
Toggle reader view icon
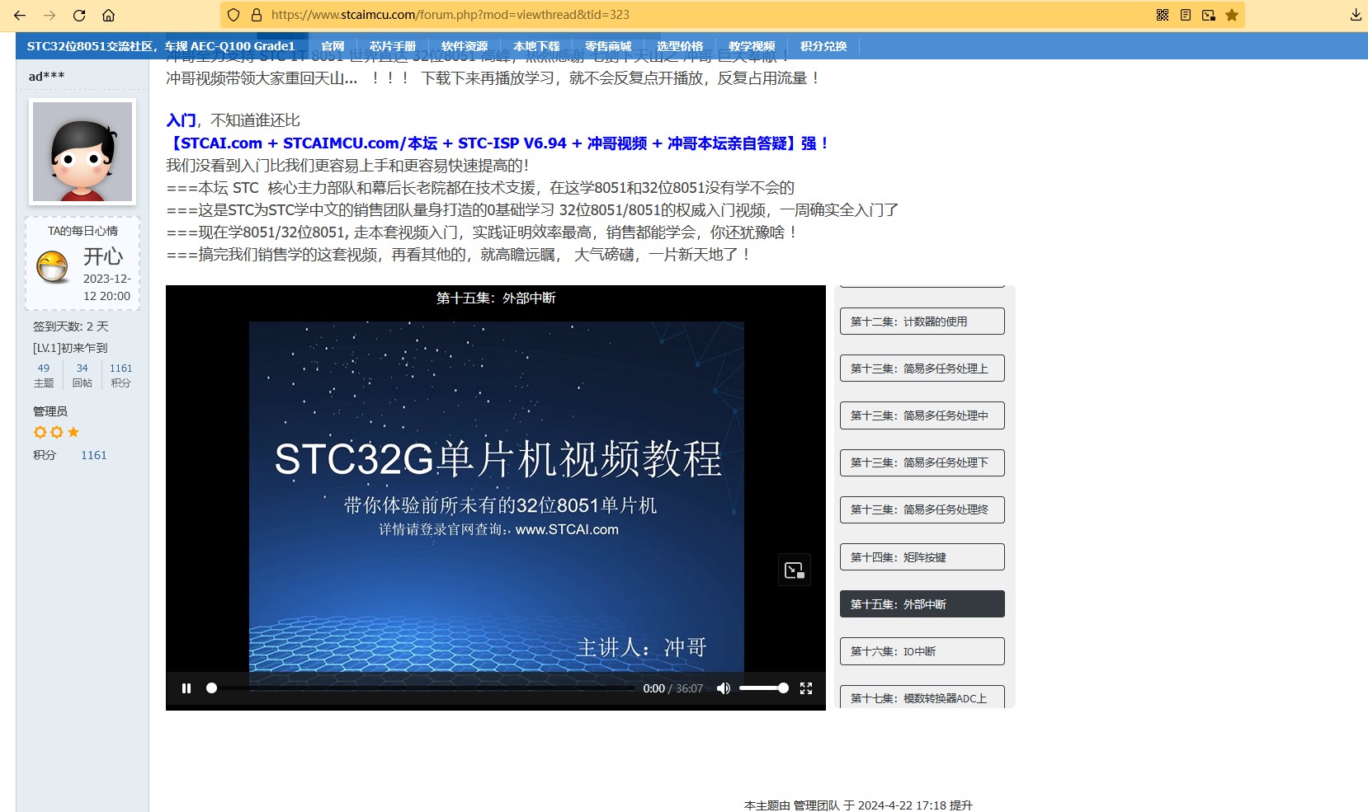coord(1186,15)
